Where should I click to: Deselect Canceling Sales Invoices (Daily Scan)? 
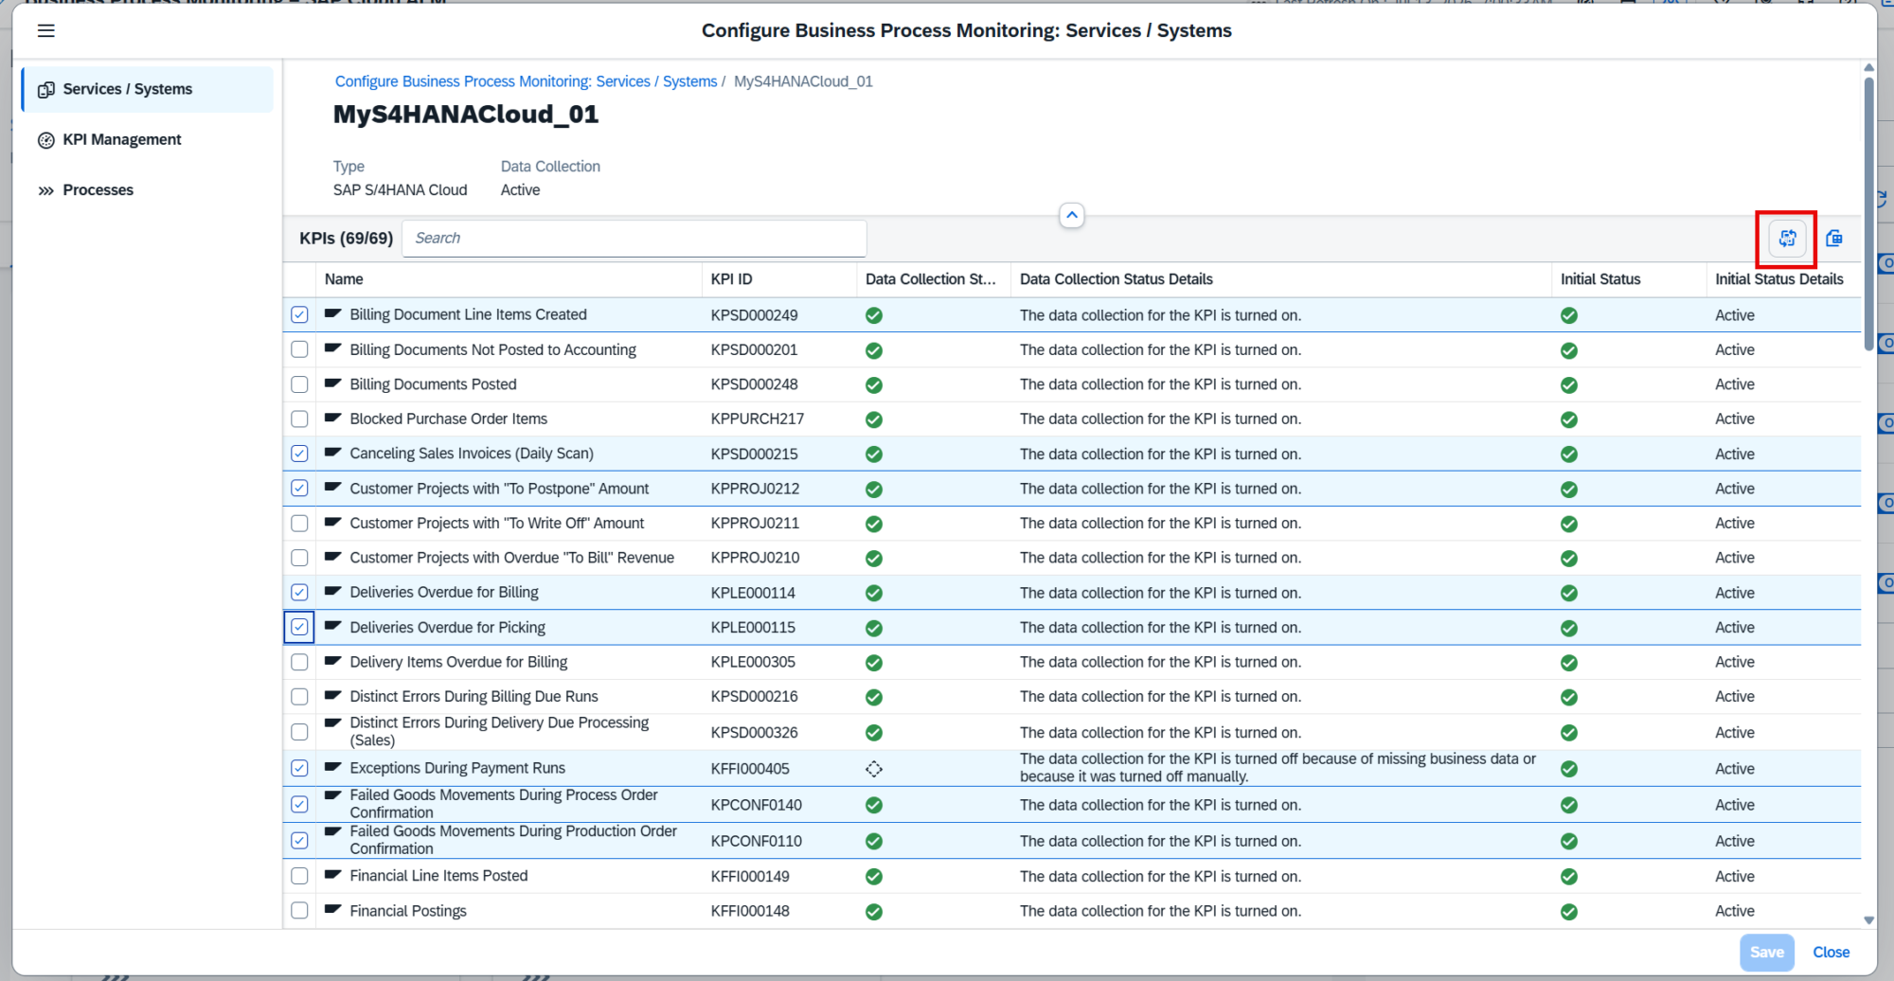299,454
